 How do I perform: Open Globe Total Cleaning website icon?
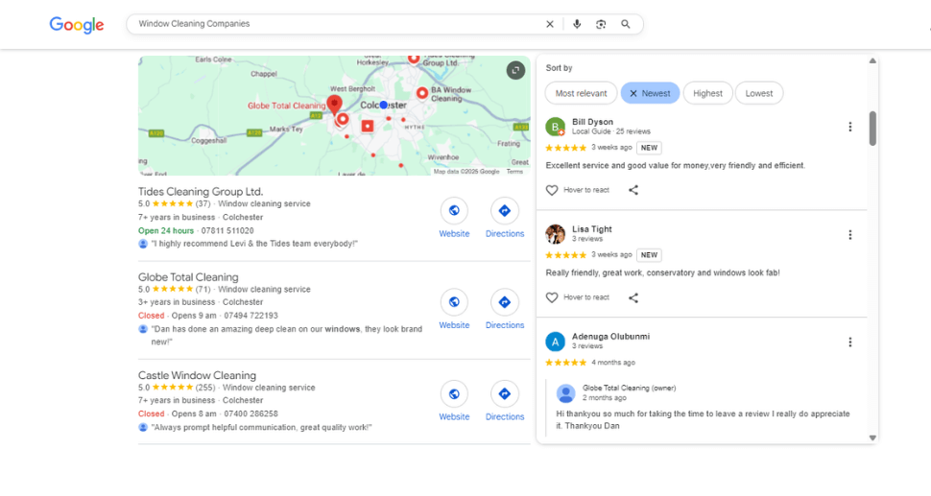click(454, 302)
